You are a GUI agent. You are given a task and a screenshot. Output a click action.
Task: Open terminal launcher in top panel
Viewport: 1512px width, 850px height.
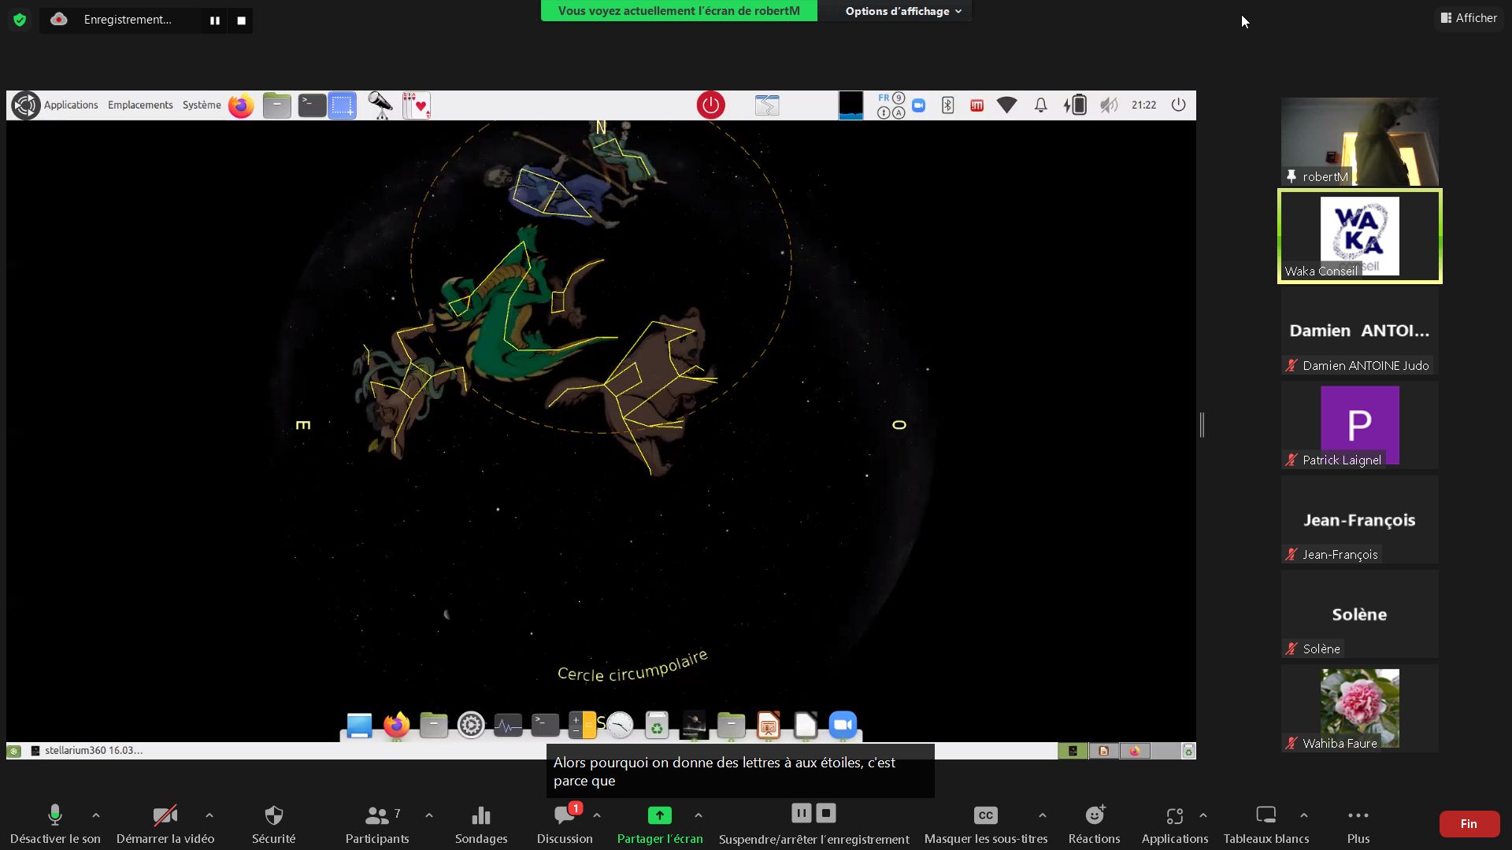[312, 105]
